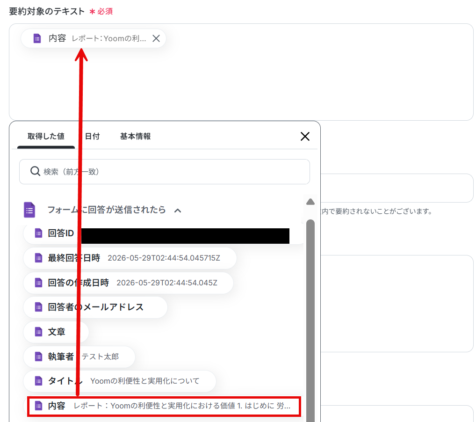The image size is (476, 422).
Task: Switch to the 日付 tab
Action: click(92, 137)
